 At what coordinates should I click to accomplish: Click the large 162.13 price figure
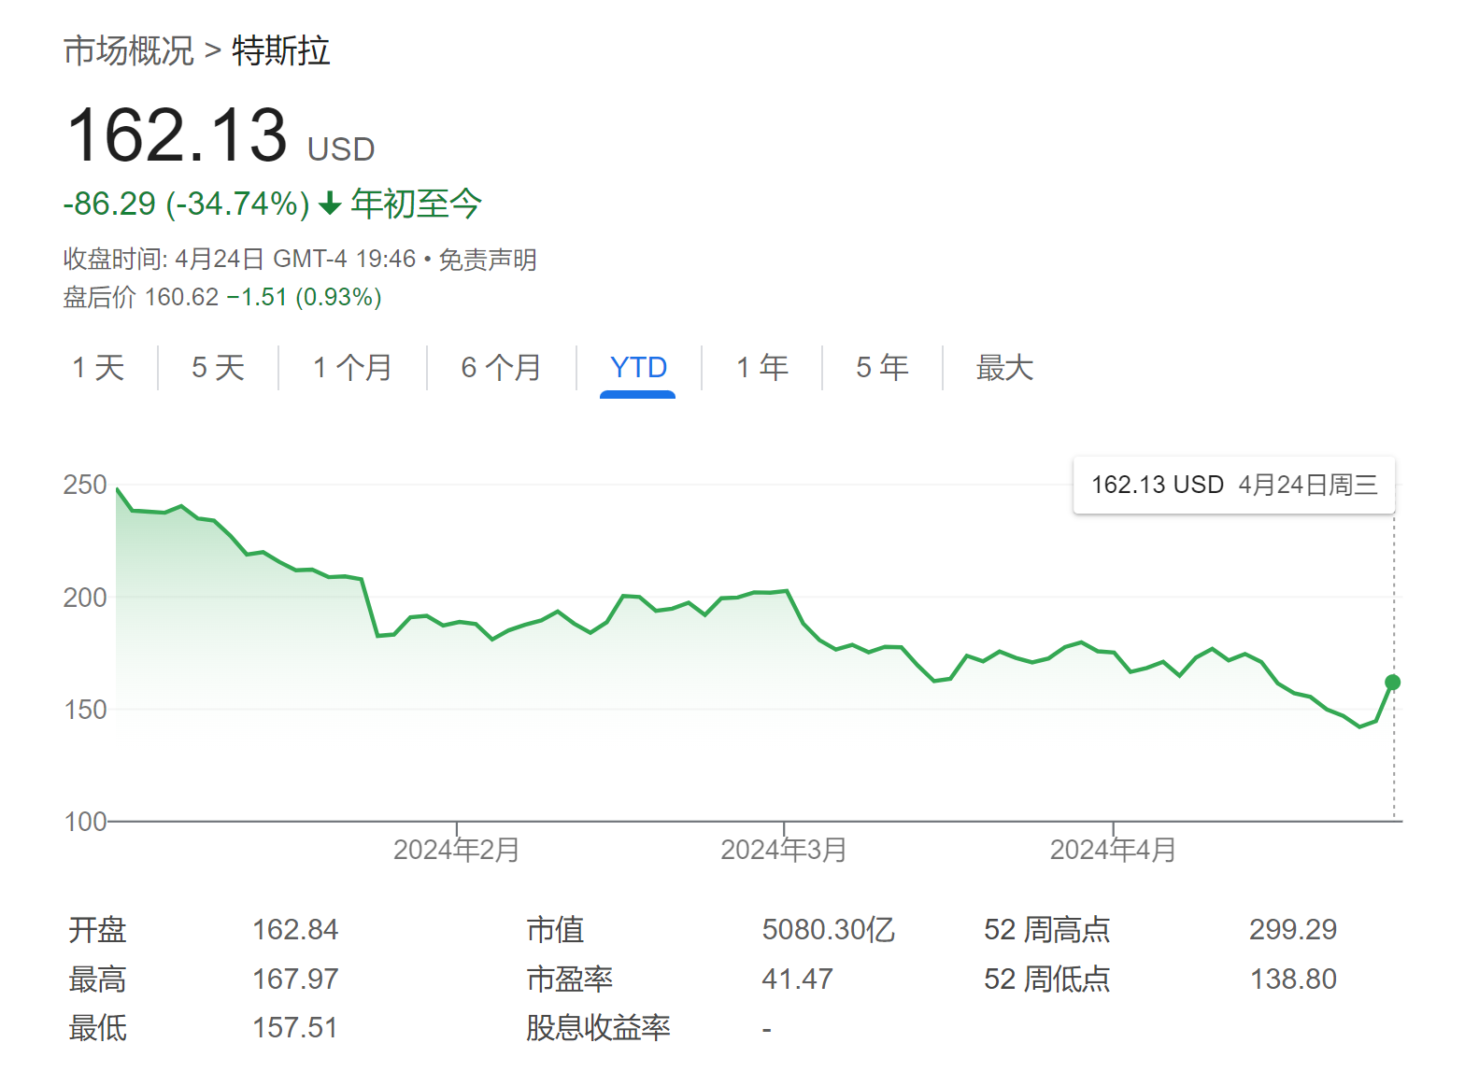click(178, 135)
